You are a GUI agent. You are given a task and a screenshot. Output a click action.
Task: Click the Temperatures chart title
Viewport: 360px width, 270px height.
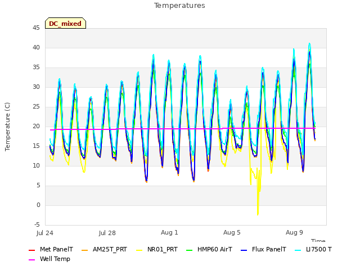(179, 6)
